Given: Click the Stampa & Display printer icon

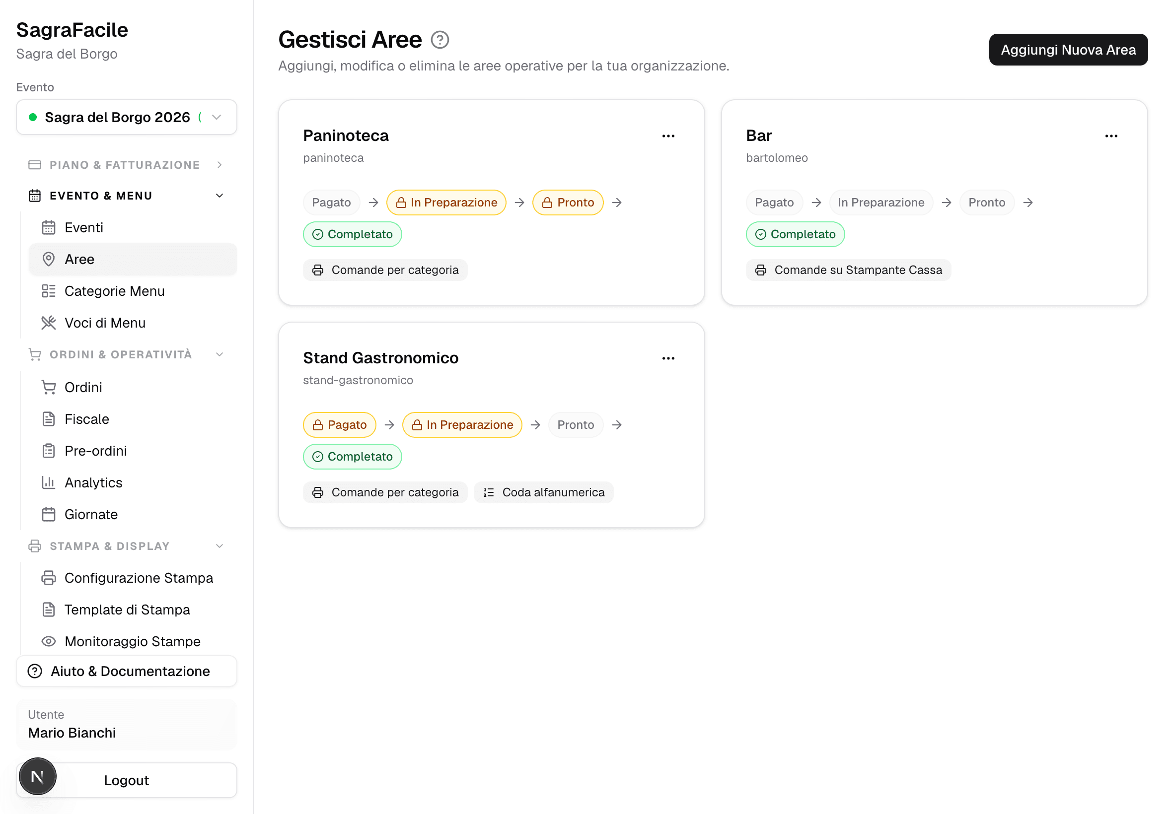Looking at the screenshot, I should point(35,545).
